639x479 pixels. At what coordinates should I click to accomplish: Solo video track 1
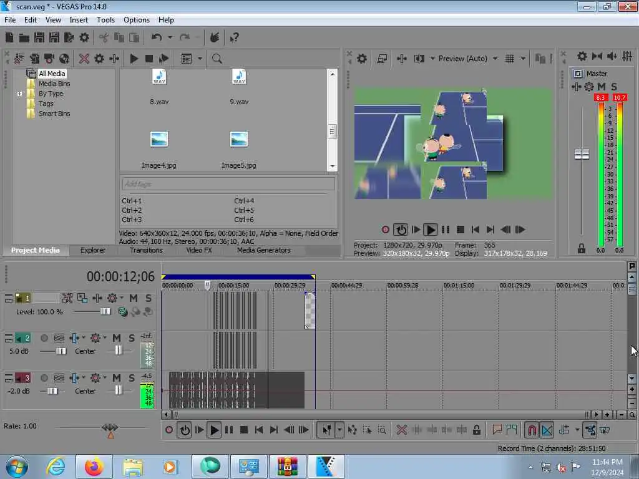click(x=149, y=298)
